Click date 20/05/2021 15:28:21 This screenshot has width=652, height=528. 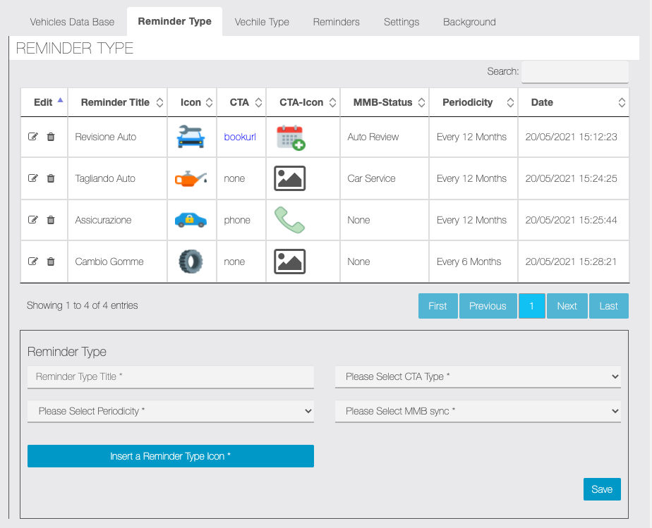(571, 262)
